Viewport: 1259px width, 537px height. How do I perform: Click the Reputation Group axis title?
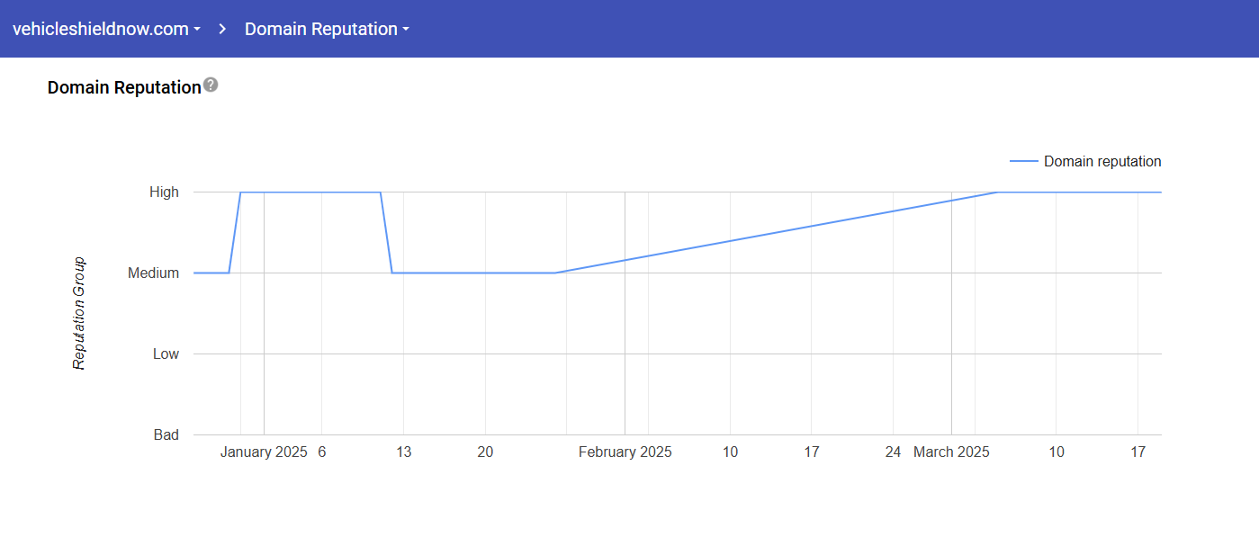coord(79,313)
